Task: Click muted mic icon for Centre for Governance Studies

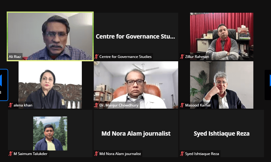Action: pyautogui.click(x=96, y=56)
